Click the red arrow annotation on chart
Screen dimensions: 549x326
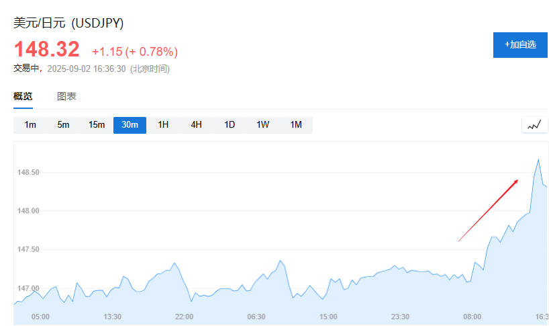(488, 210)
